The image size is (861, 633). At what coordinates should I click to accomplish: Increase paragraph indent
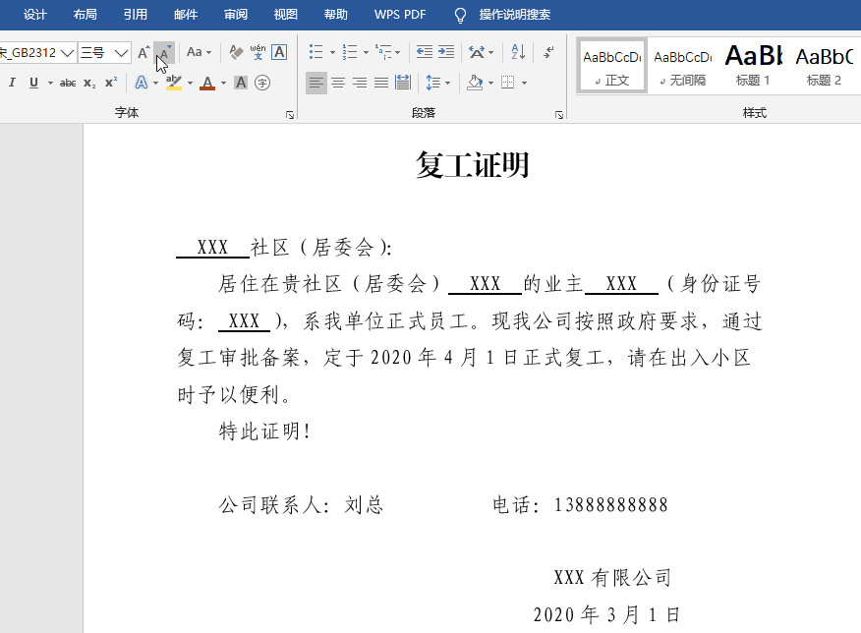(446, 52)
